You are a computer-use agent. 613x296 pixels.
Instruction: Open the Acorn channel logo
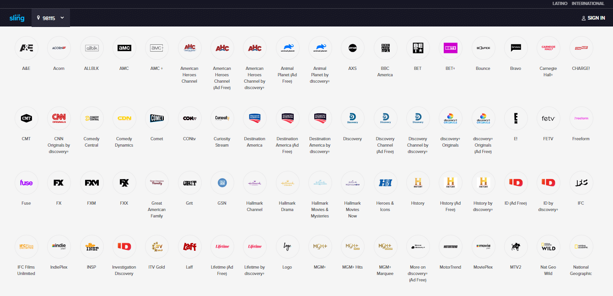59,48
